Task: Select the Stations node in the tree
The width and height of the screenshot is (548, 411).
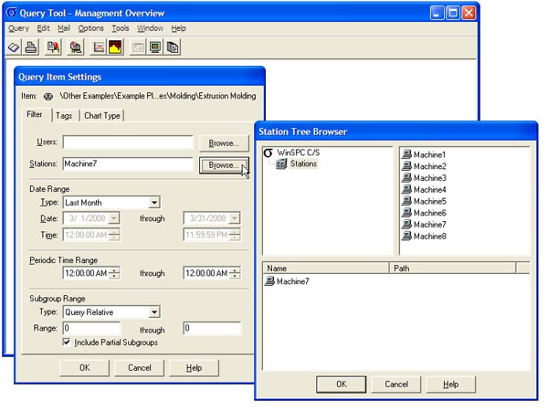Action: pyautogui.click(x=303, y=164)
